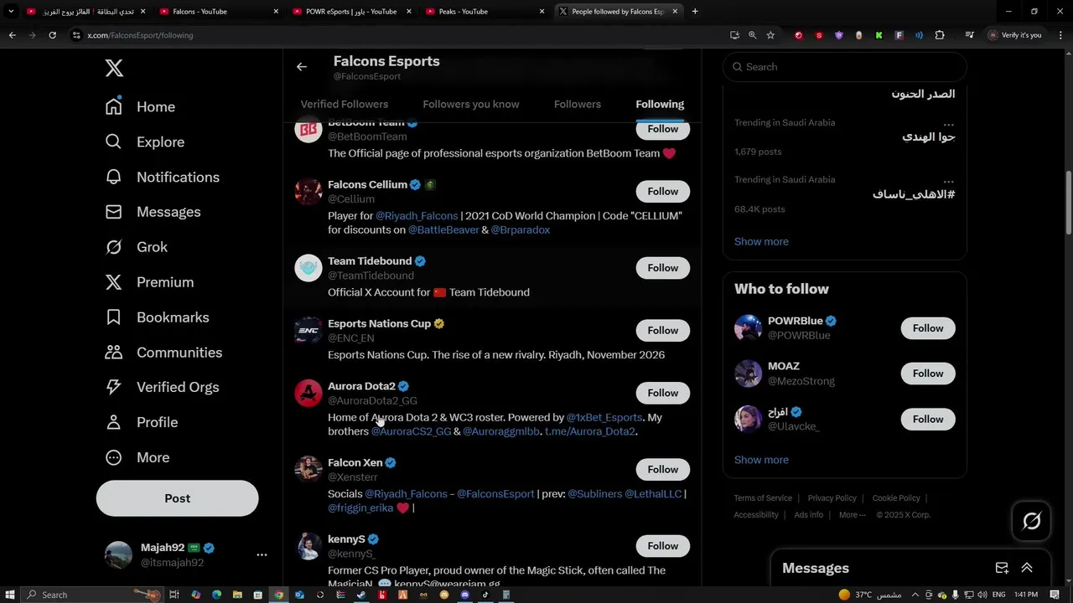Follow POWRBlue in Who to follow
This screenshot has width=1073, height=603.
(x=928, y=328)
